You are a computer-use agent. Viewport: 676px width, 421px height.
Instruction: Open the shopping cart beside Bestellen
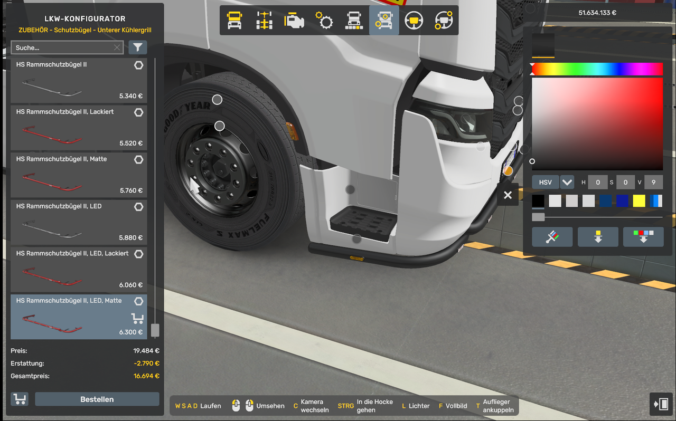point(20,399)
